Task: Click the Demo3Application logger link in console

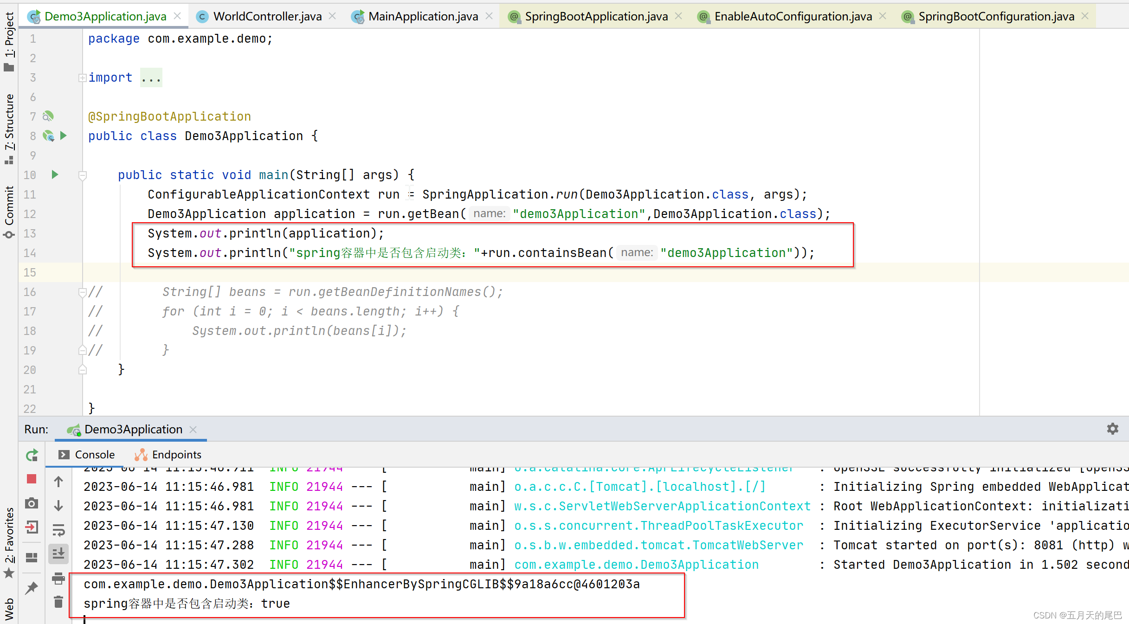Action: point(637,565)
